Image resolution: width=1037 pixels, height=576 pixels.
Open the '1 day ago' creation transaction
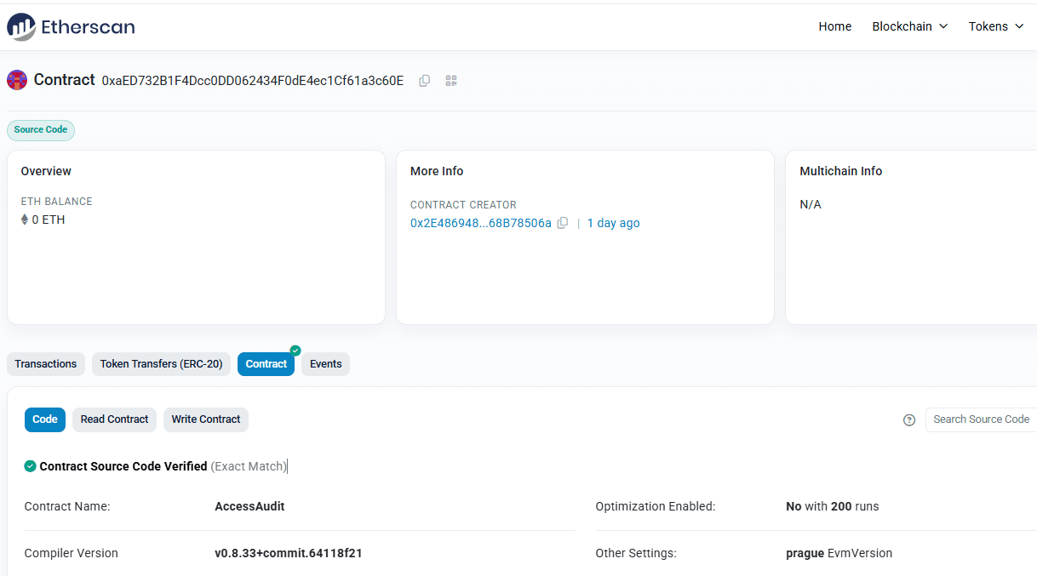click(x=614, y=223)
